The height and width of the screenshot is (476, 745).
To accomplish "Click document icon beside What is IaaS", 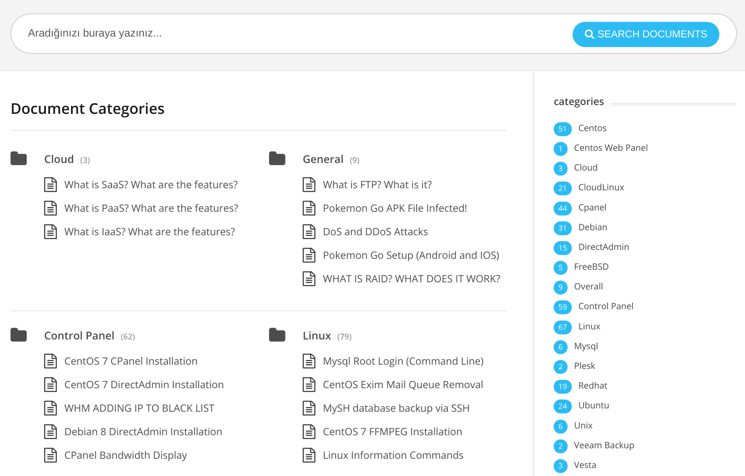I will [50, 231].
